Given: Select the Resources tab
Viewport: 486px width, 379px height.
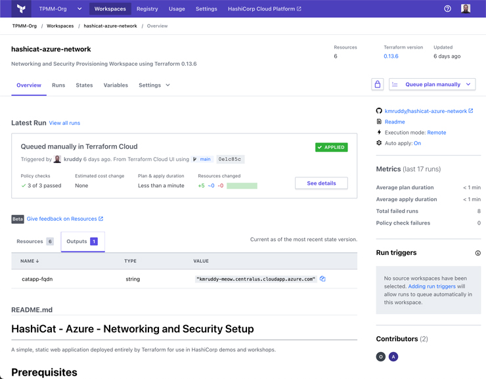Looking at the screenshot, I should click(x=35, y=242).
